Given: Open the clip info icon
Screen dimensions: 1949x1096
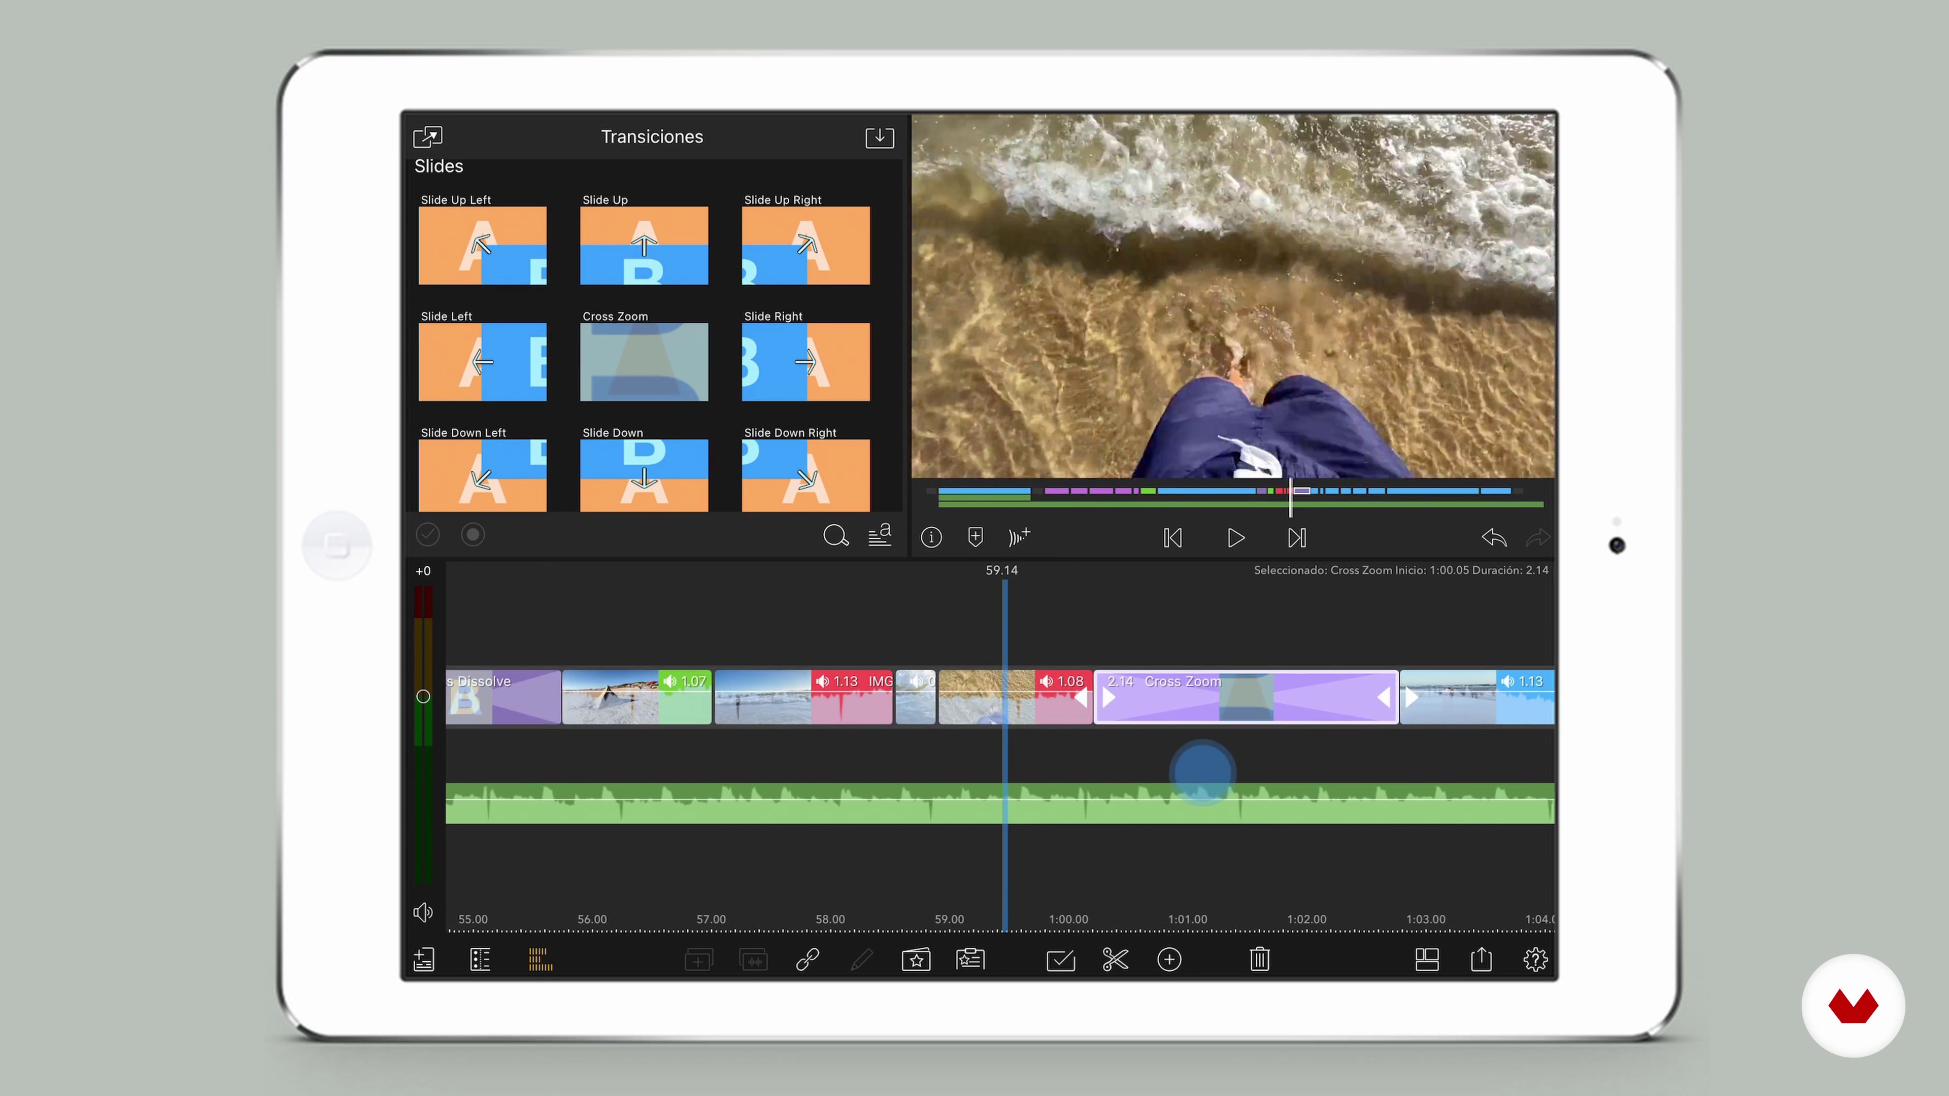Looking at the screenshot, I should click(x=931, y=538).
